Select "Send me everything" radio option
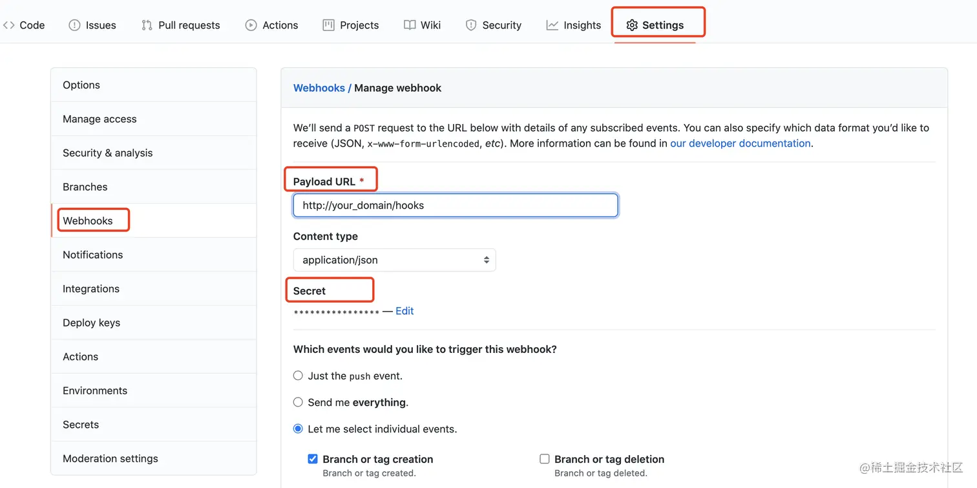Screen dimensions: 977x488 [298, 402]
